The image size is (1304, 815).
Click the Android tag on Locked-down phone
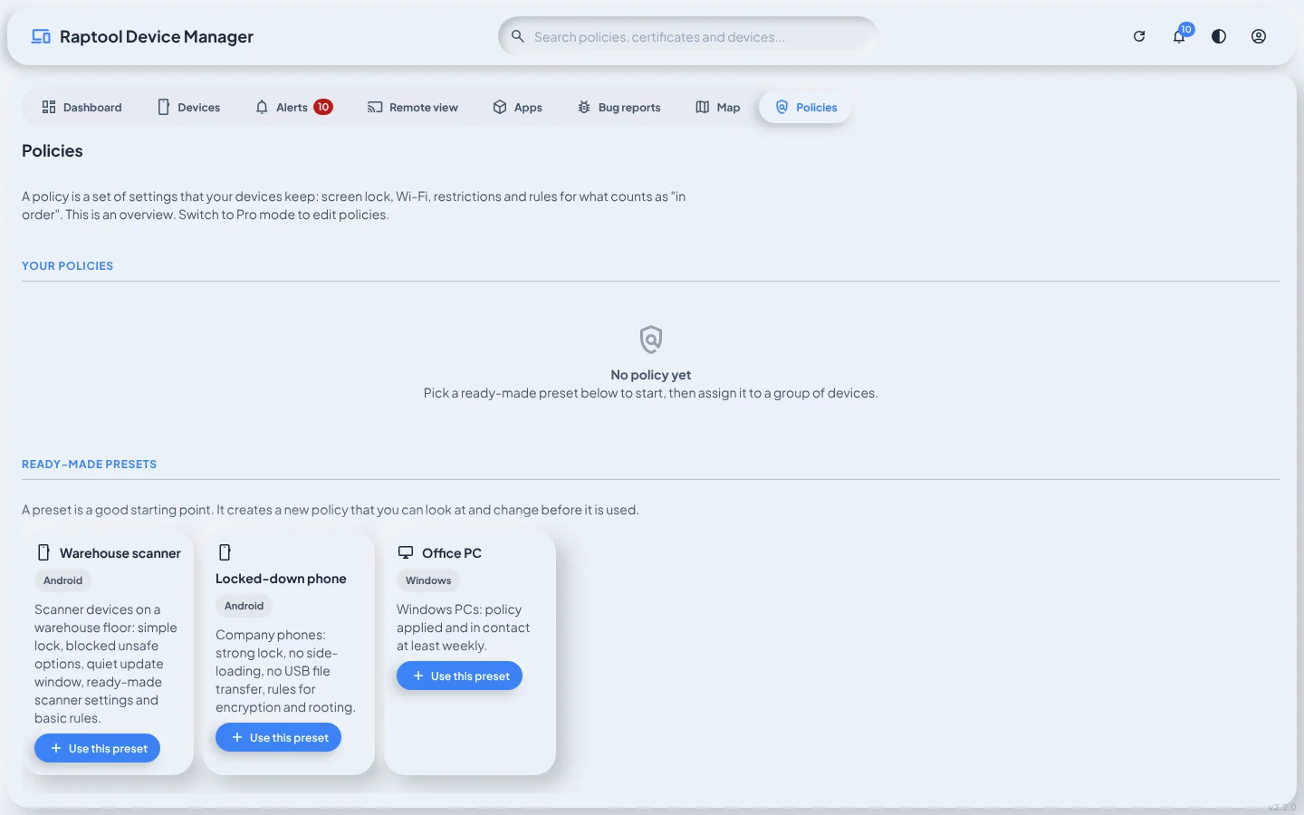tap(244, 606)
